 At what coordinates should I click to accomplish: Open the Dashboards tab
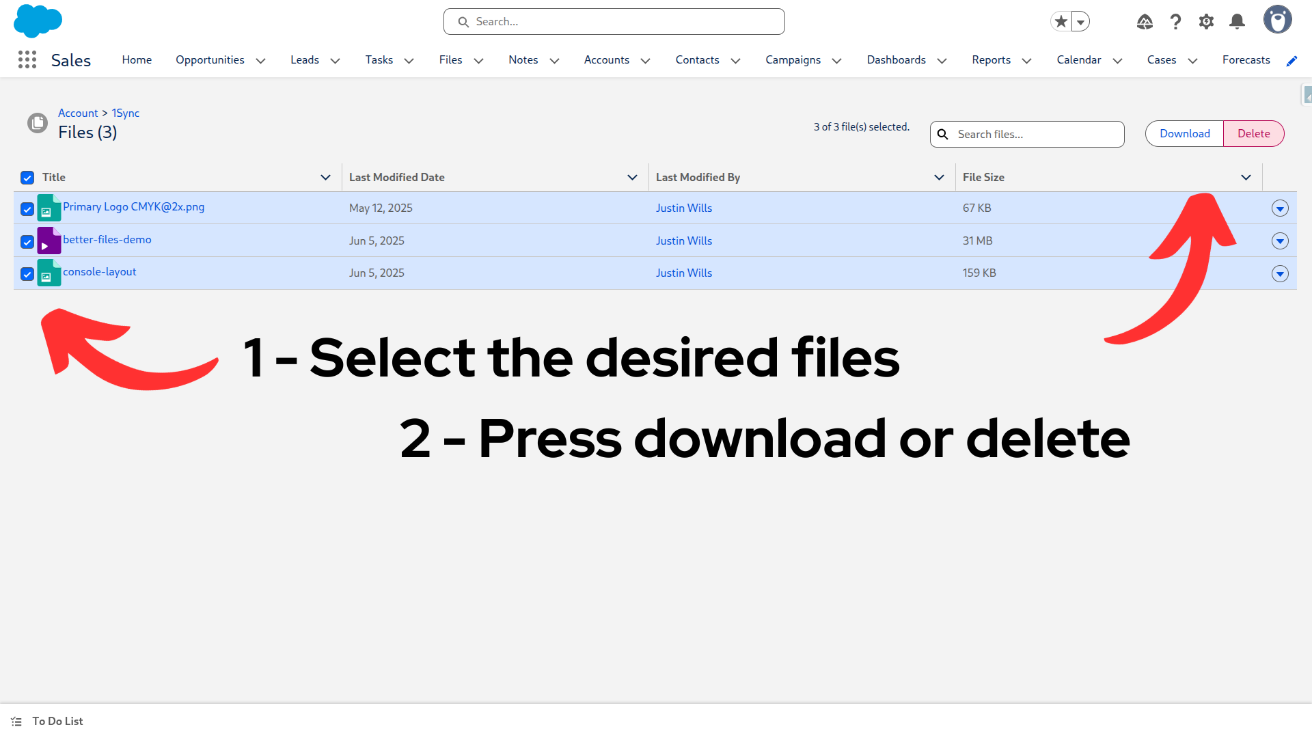point(896,60)
